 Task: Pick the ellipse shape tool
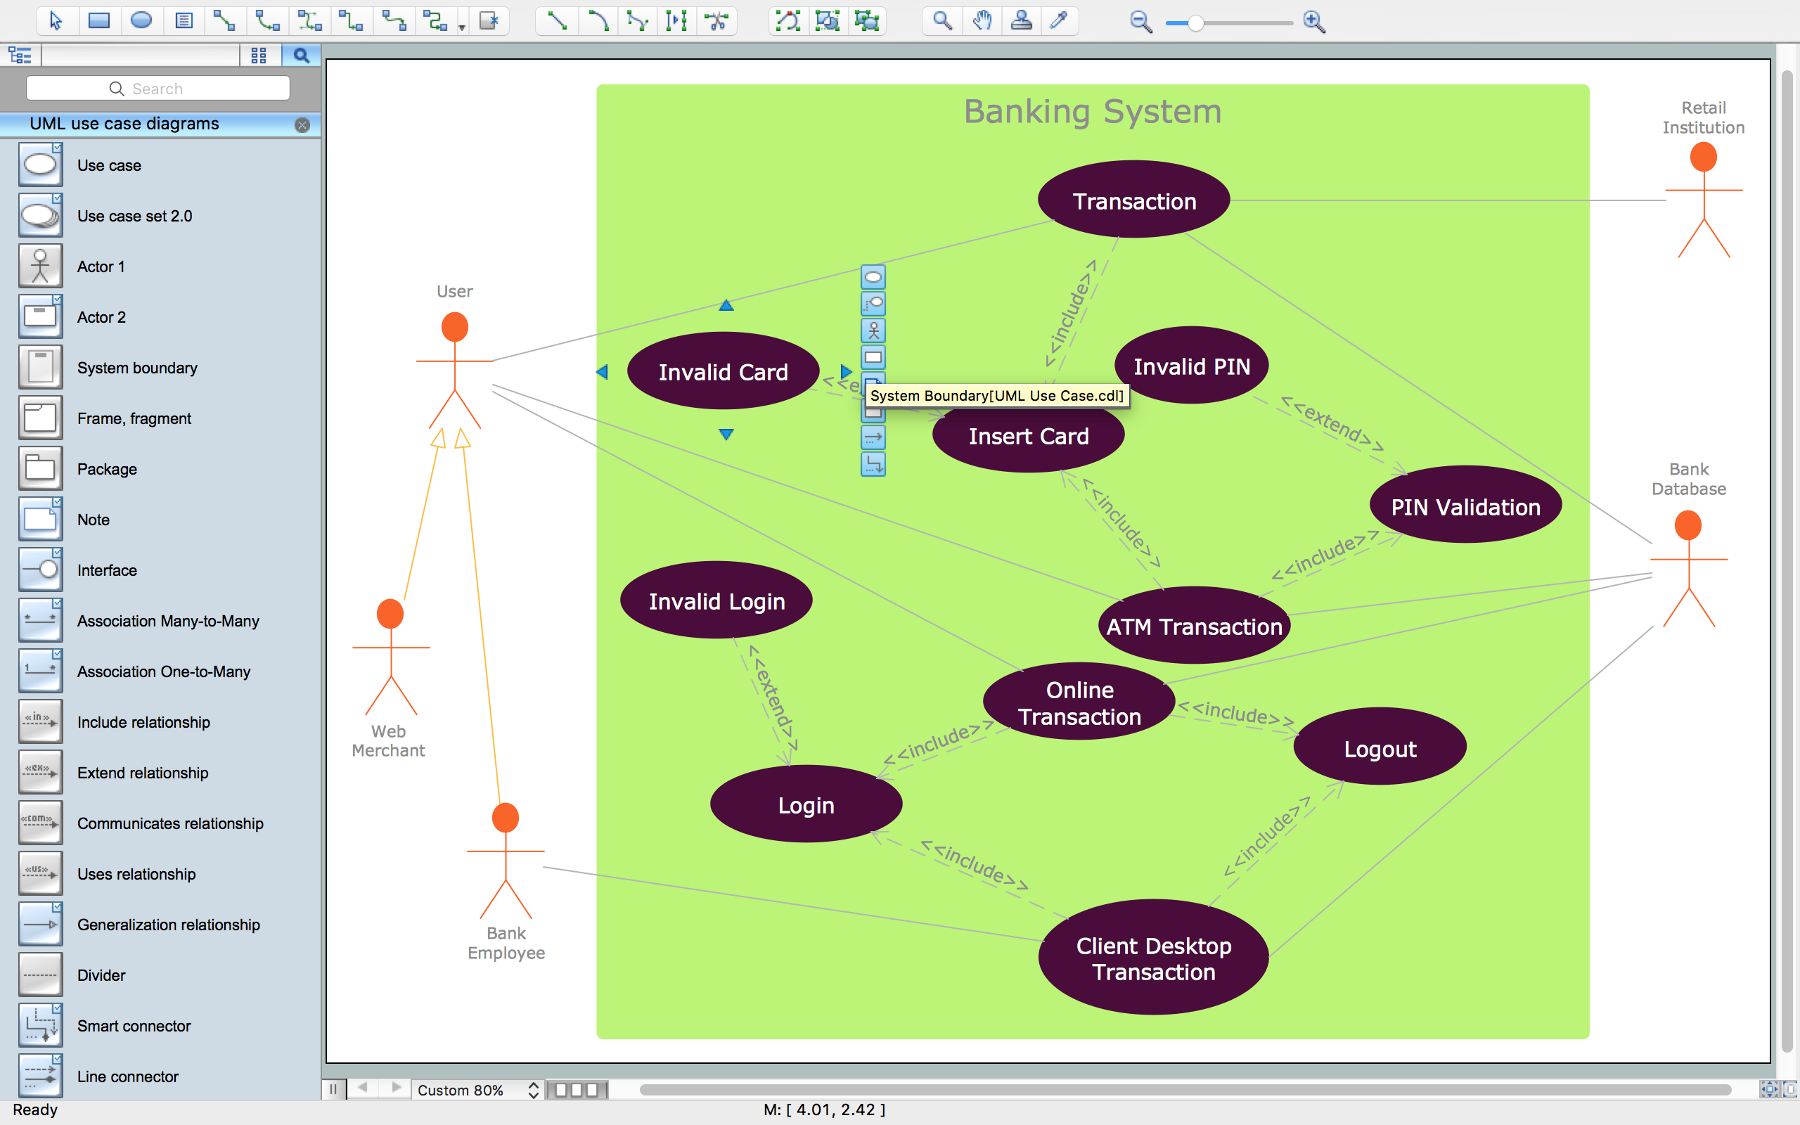(x=141, y=21)
